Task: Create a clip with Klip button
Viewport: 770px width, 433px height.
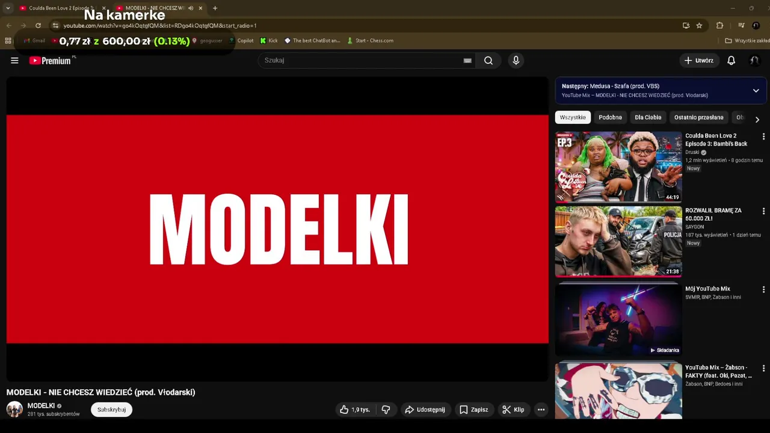Action: (x=513, y=410)
